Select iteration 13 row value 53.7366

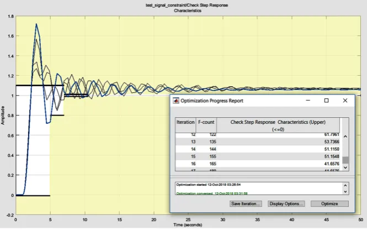point(332,141)
